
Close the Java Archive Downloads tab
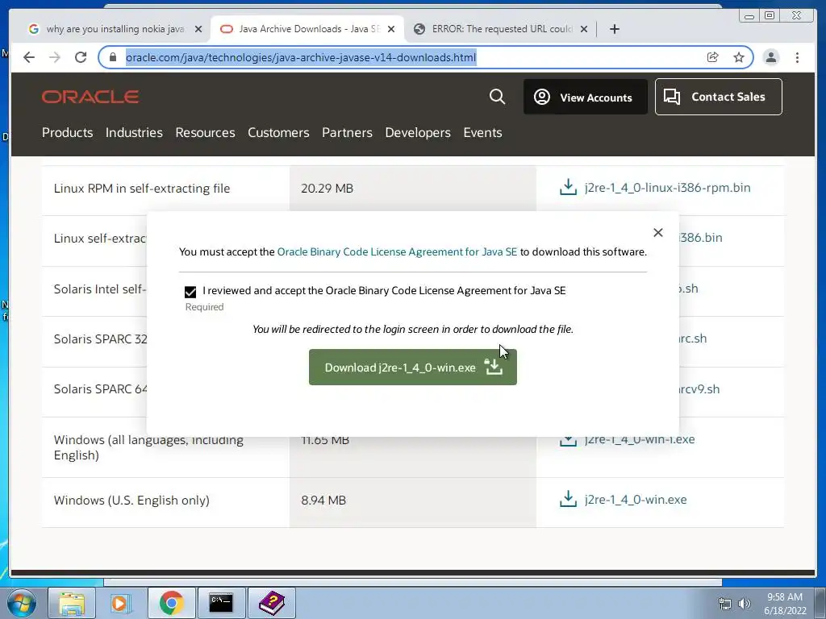(391, 29)
